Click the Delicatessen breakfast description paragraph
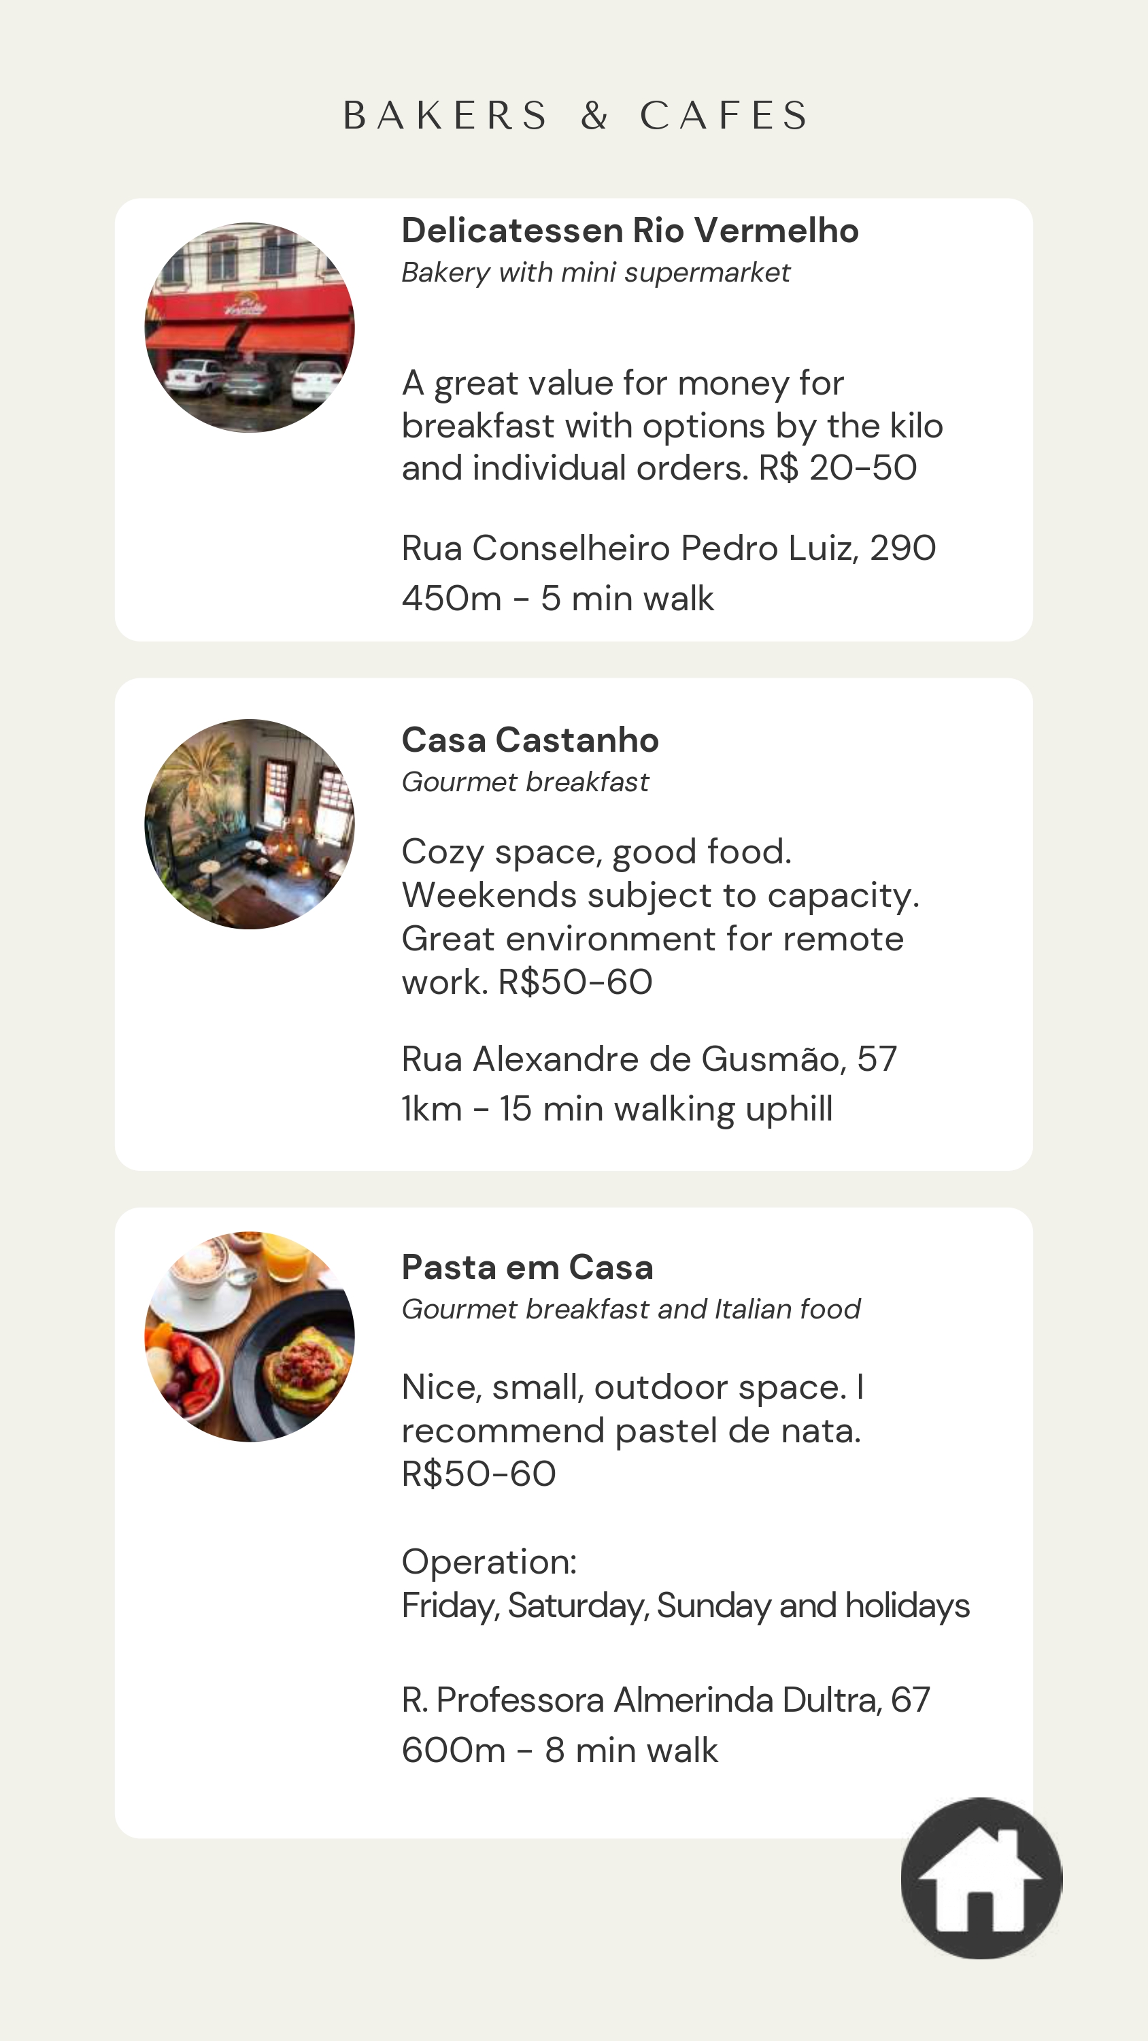 (672, 425)
